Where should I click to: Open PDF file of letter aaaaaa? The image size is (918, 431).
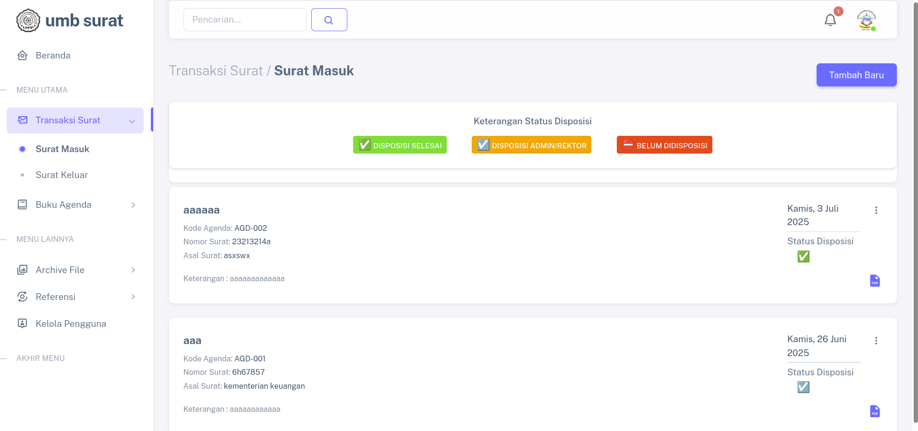875,281
